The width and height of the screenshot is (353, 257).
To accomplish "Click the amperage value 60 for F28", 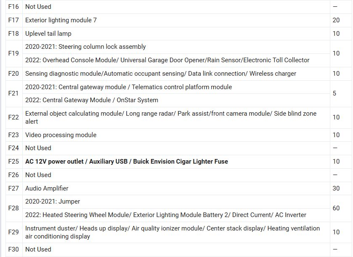I will point(336,208).
